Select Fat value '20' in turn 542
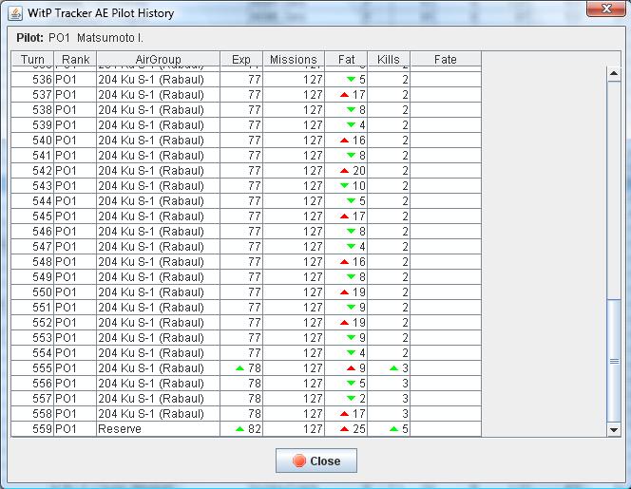The width and height of the screenshot is (631, 489). (x=359, y=171)
